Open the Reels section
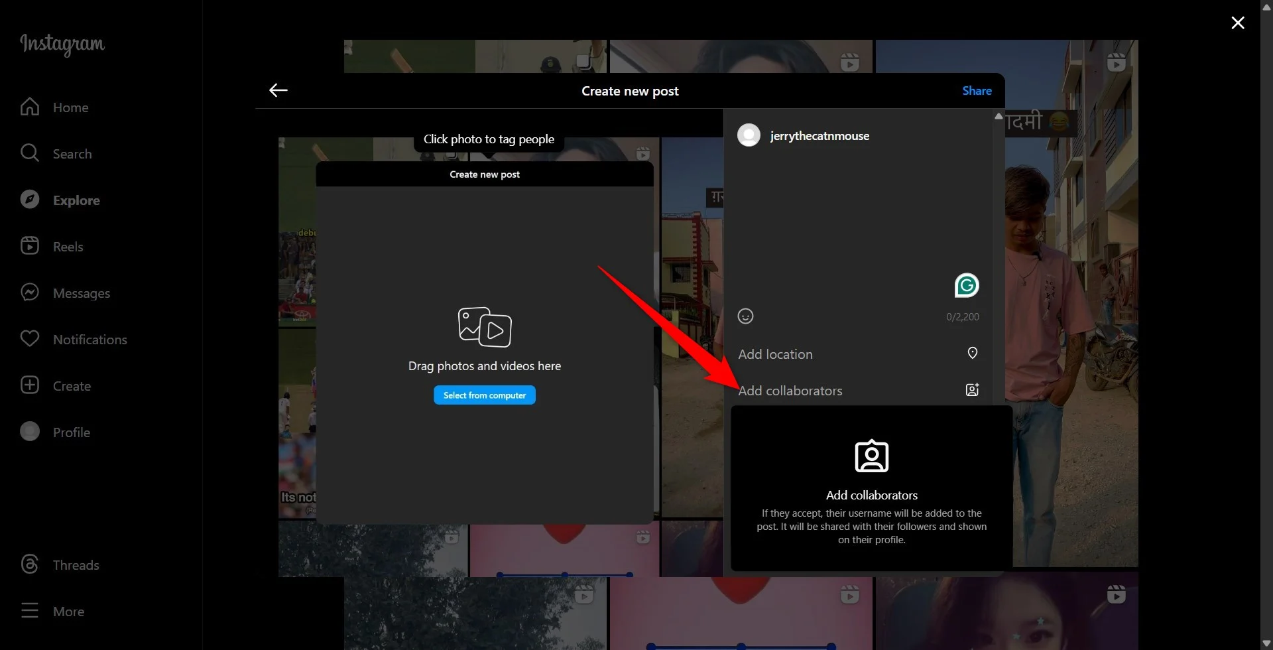This screenshot has width=1273, height=650. (x=52, y=247)
